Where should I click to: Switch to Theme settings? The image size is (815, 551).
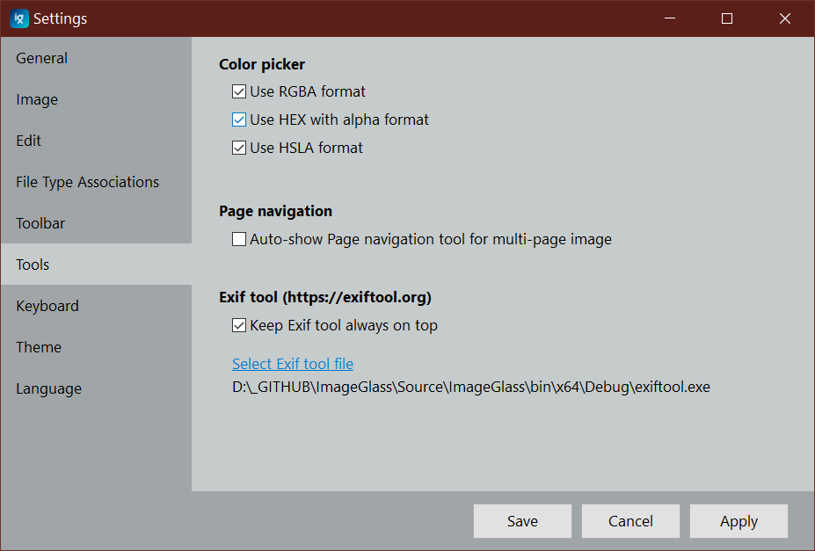[38, 347]
